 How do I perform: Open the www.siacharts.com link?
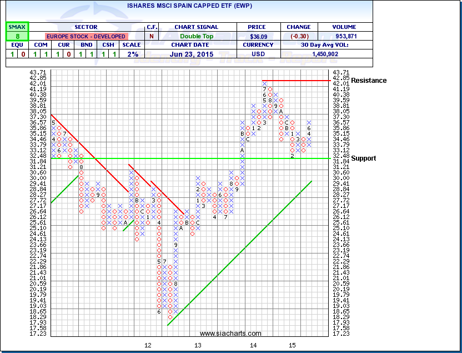pyautogui.click(x=230, y=334)
